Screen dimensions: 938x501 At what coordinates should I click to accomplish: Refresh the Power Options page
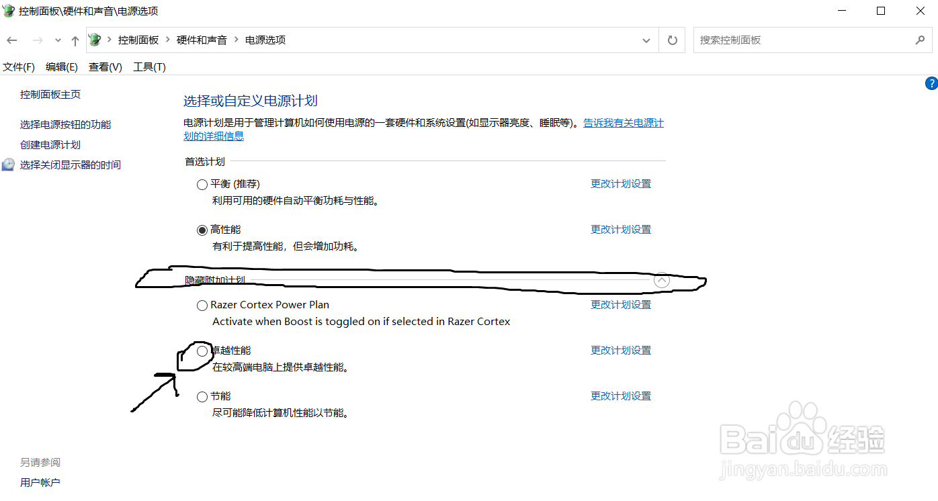pyautogui.click(x=672, y=40)
